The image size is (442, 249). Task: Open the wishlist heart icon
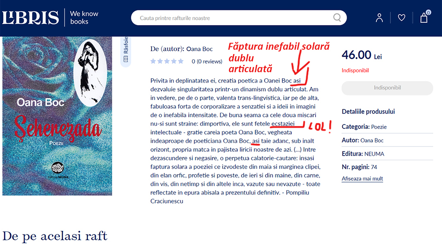click(401, 18)
